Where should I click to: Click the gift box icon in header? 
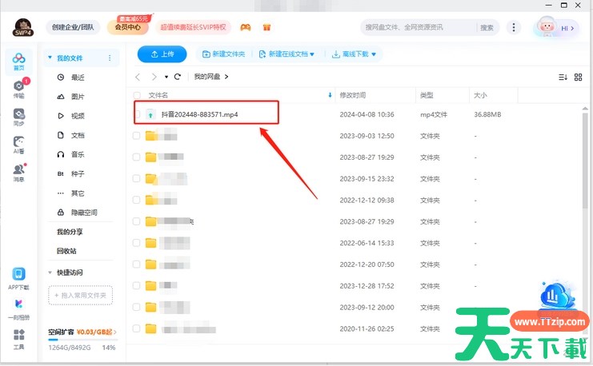266,27
